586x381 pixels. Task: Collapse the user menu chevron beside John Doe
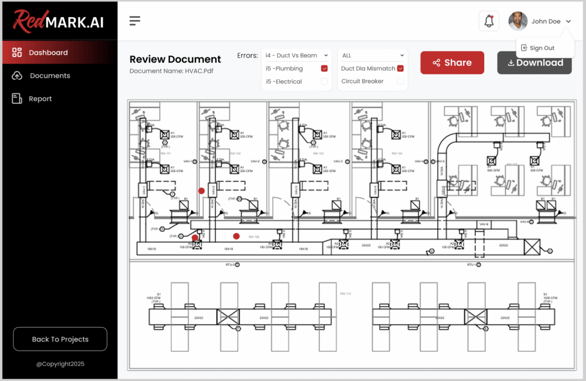pyautogui.click(x=568, y=21)
